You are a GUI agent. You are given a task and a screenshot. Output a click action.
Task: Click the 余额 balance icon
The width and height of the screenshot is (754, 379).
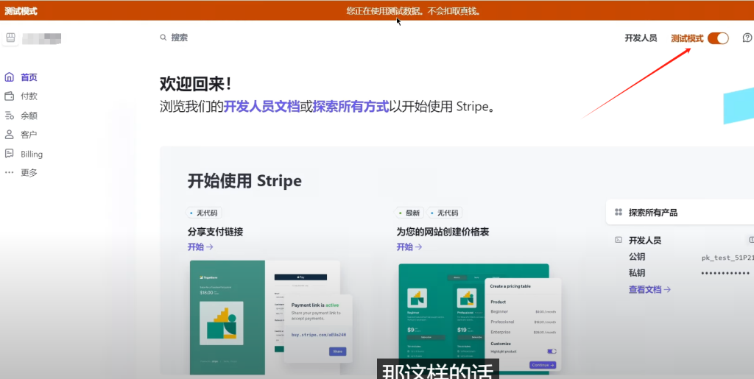click(x=9, y=116)
